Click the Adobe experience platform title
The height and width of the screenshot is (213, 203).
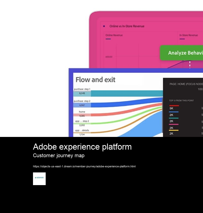(82, 147)
